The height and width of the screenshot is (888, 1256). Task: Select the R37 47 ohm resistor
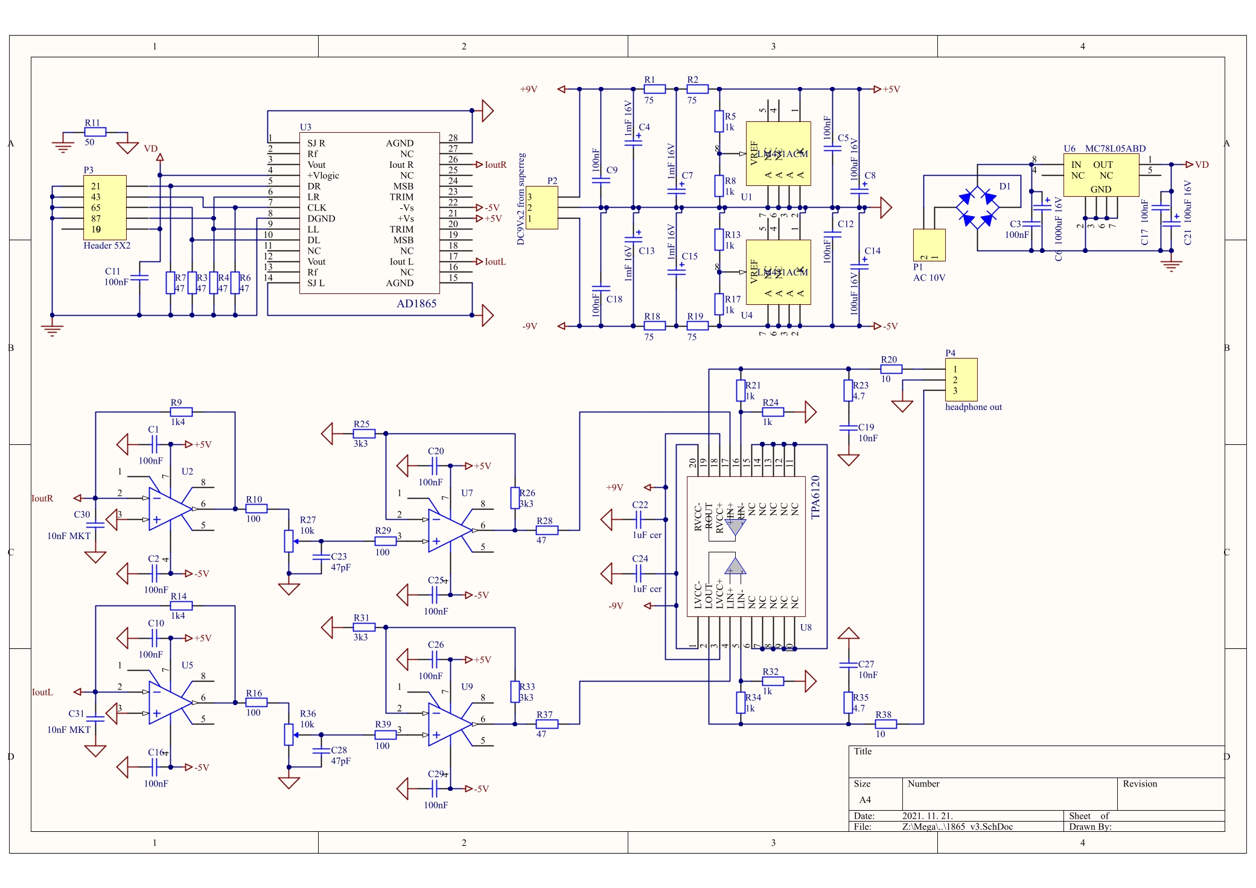[547, 724]
